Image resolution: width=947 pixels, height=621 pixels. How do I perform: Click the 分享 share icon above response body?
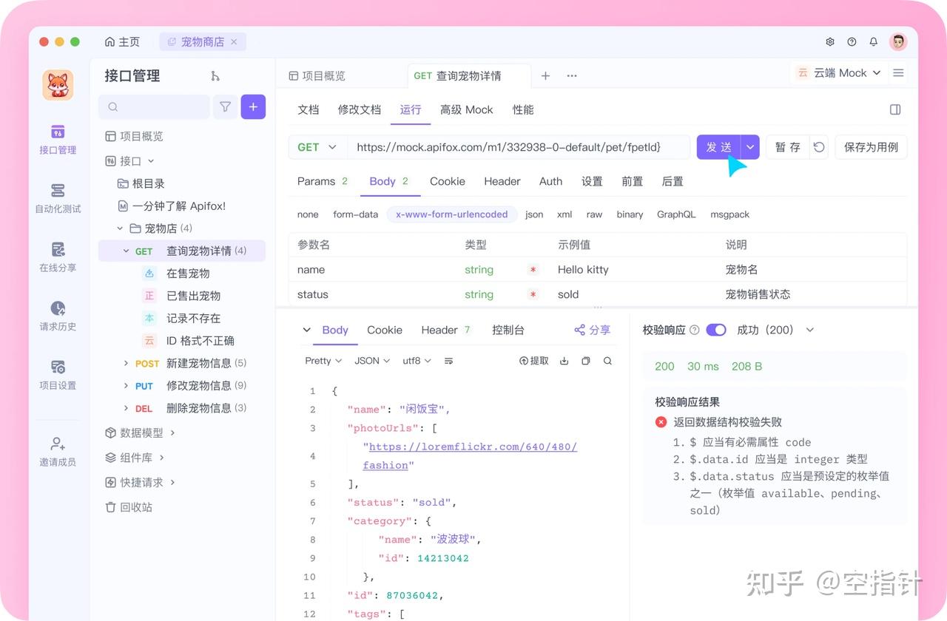coord(592,330)
